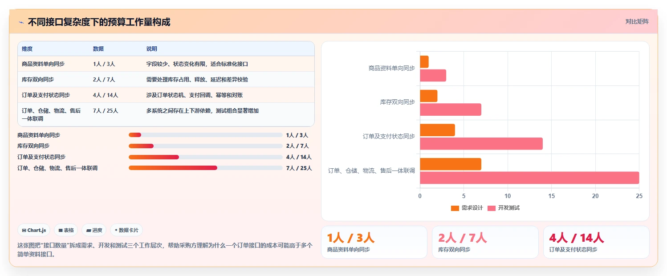Click table cell 订单及支付状态同步
667x276 pixels.
pyautogui.click(x=46, y=95)
